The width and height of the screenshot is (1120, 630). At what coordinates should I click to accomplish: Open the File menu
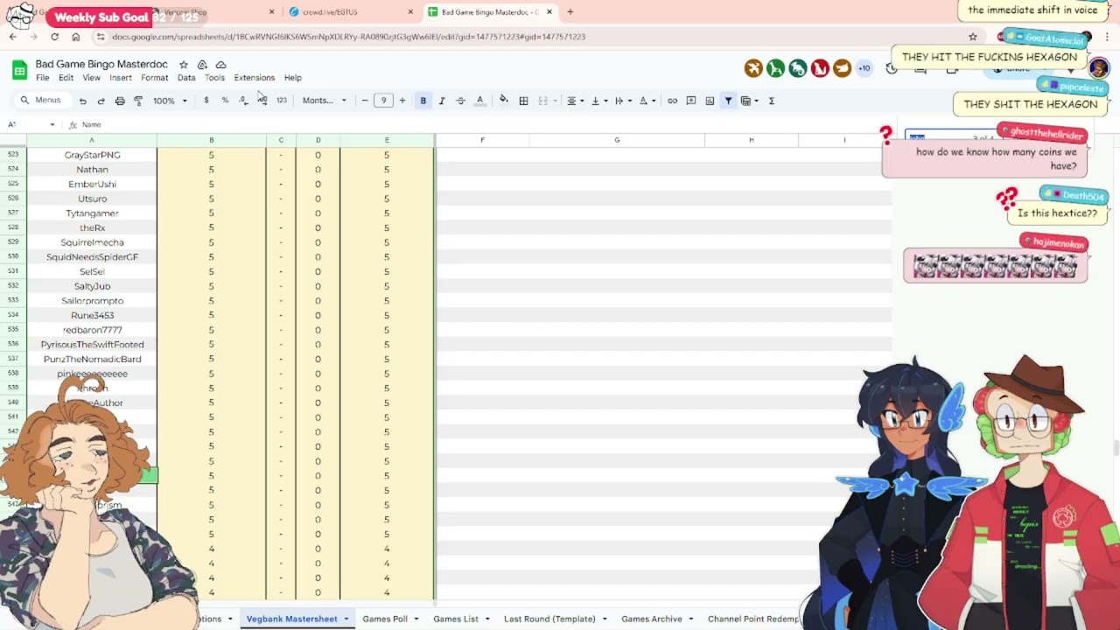42,78
